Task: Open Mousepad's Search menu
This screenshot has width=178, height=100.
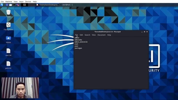Action: (87, 35)
